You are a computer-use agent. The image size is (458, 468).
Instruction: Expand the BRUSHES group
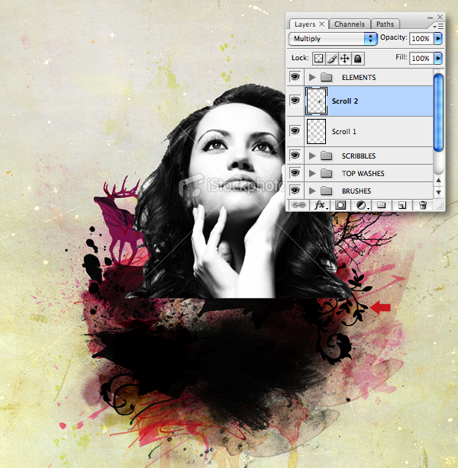pos(312,191)
